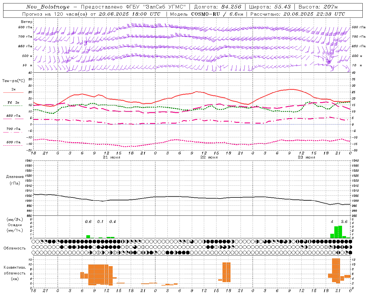Click the 500 гПа temperature legend label
Viewport: 367px width, 293px height.
[13, 142]
